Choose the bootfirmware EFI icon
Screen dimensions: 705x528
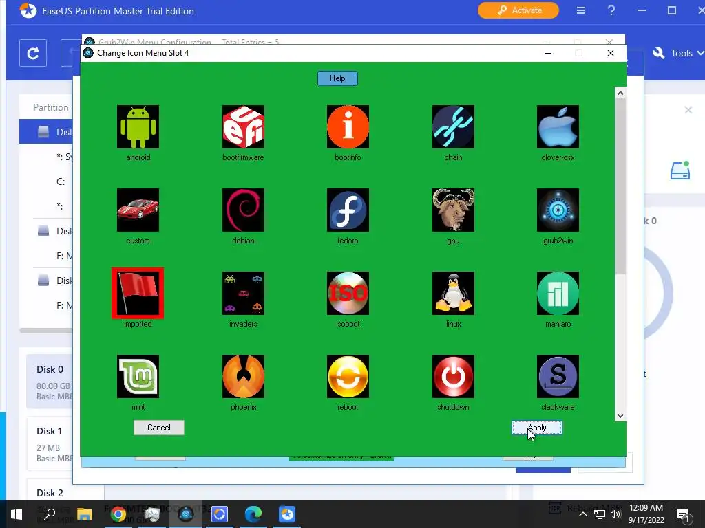coord(243,126)
